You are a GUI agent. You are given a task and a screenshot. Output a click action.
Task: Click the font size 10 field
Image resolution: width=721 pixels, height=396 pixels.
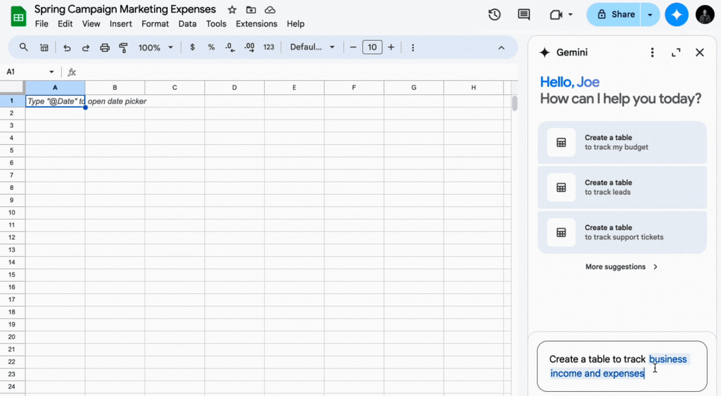point(372,47)
